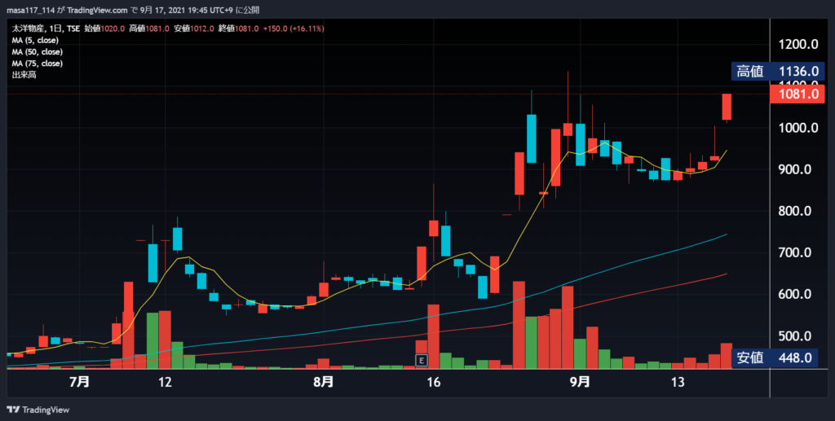Click the 8月 date axis label
Viewport: 835px width, 421px height.
point(323,382)
